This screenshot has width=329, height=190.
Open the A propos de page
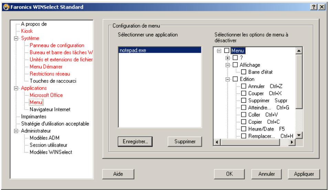click(34, 24)
